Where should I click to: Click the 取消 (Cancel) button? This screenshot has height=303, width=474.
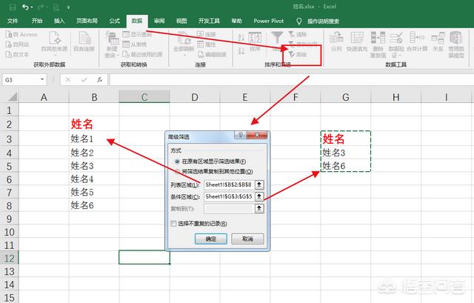click(247, 239)
